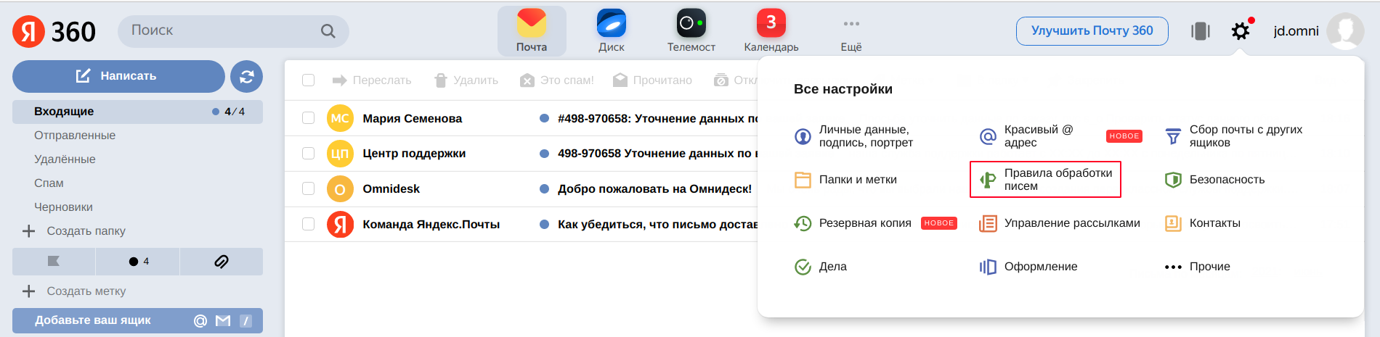Click Мария Семенова sender name

[x=413, y=118]
